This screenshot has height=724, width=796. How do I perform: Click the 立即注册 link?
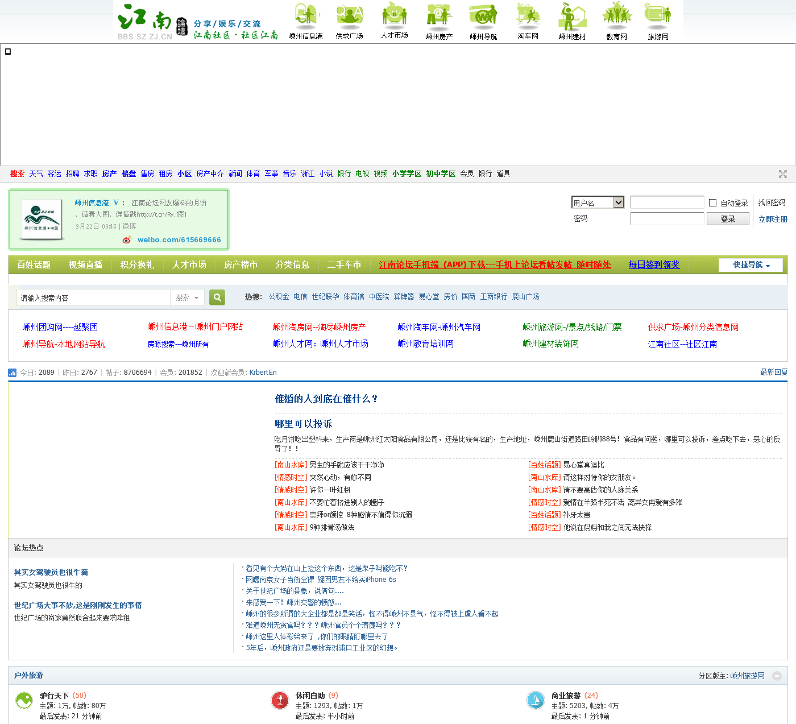(x=773, y=220)
